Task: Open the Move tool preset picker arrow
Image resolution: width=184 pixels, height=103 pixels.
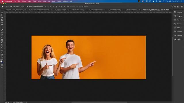Action: tap(8, 7)
